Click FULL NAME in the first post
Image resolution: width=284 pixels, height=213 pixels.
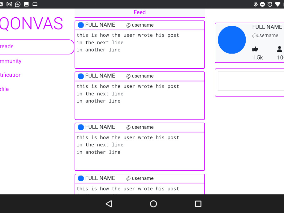[x=100, y=25]
